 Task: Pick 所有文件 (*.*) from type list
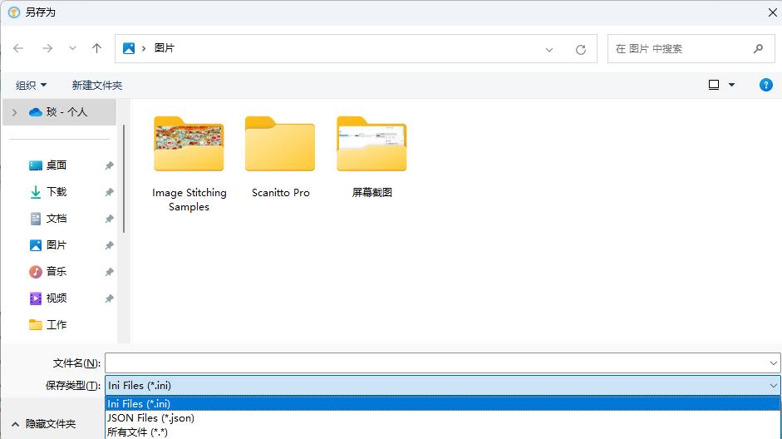pos(137,432)
